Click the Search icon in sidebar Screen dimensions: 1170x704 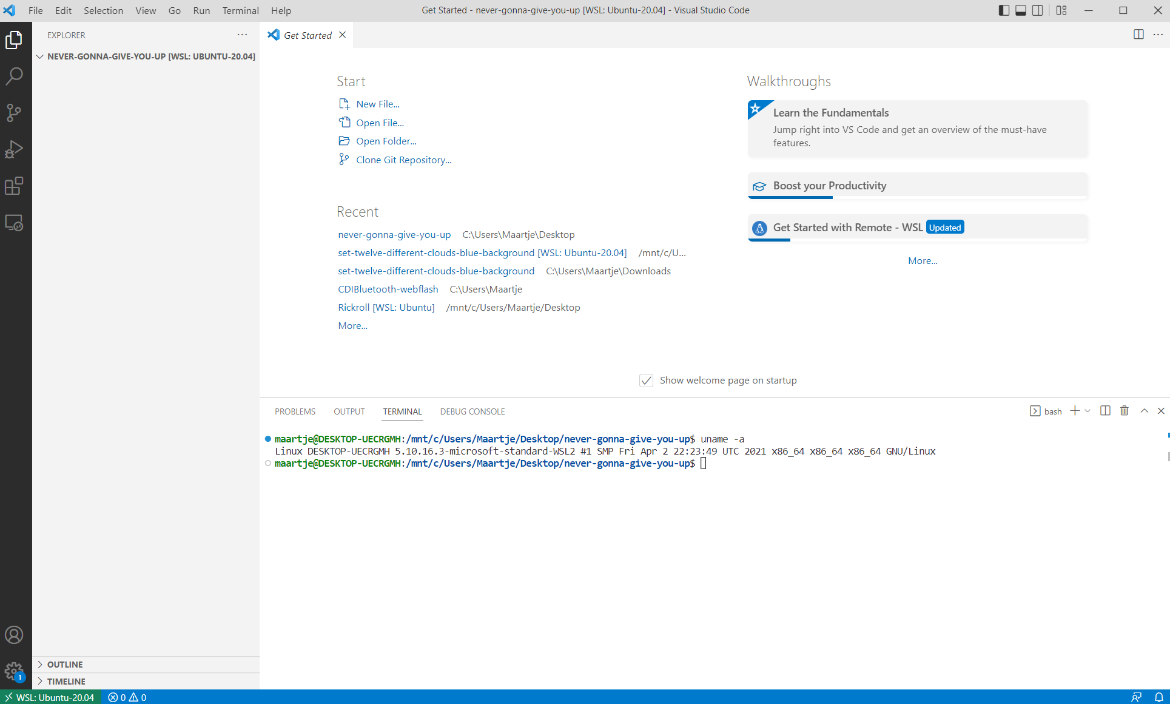tap(15, 75)
